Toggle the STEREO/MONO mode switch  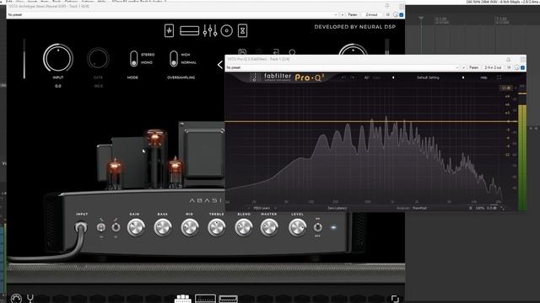click(x=133, y=59)
